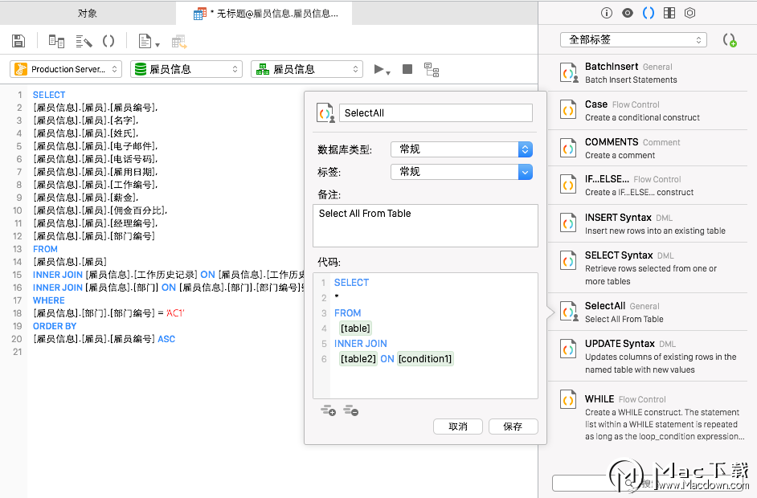Click the ASC keyword in the query editor
This screenshot has height=498, width=757.
[x=166, y=339]
